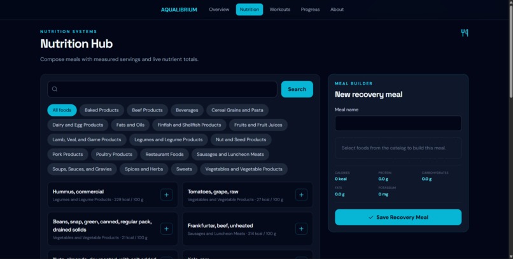This screenshot has width=513, height=259.
Task: Select the All foods filter
Action: (62, 110)
